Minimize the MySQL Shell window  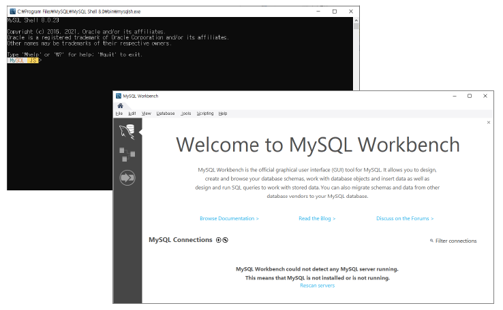(x=318, y=12)
